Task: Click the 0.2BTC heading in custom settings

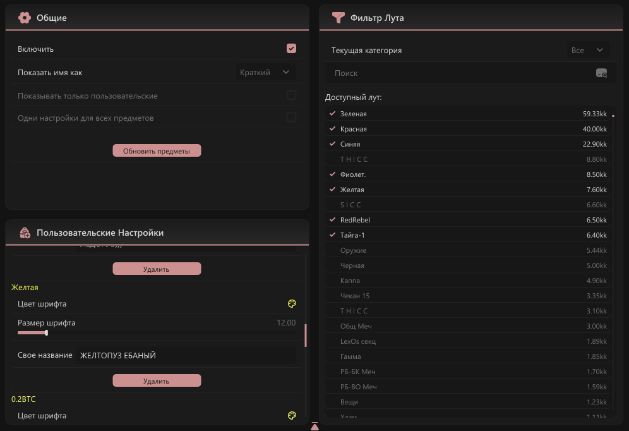Action: [23, 399]
